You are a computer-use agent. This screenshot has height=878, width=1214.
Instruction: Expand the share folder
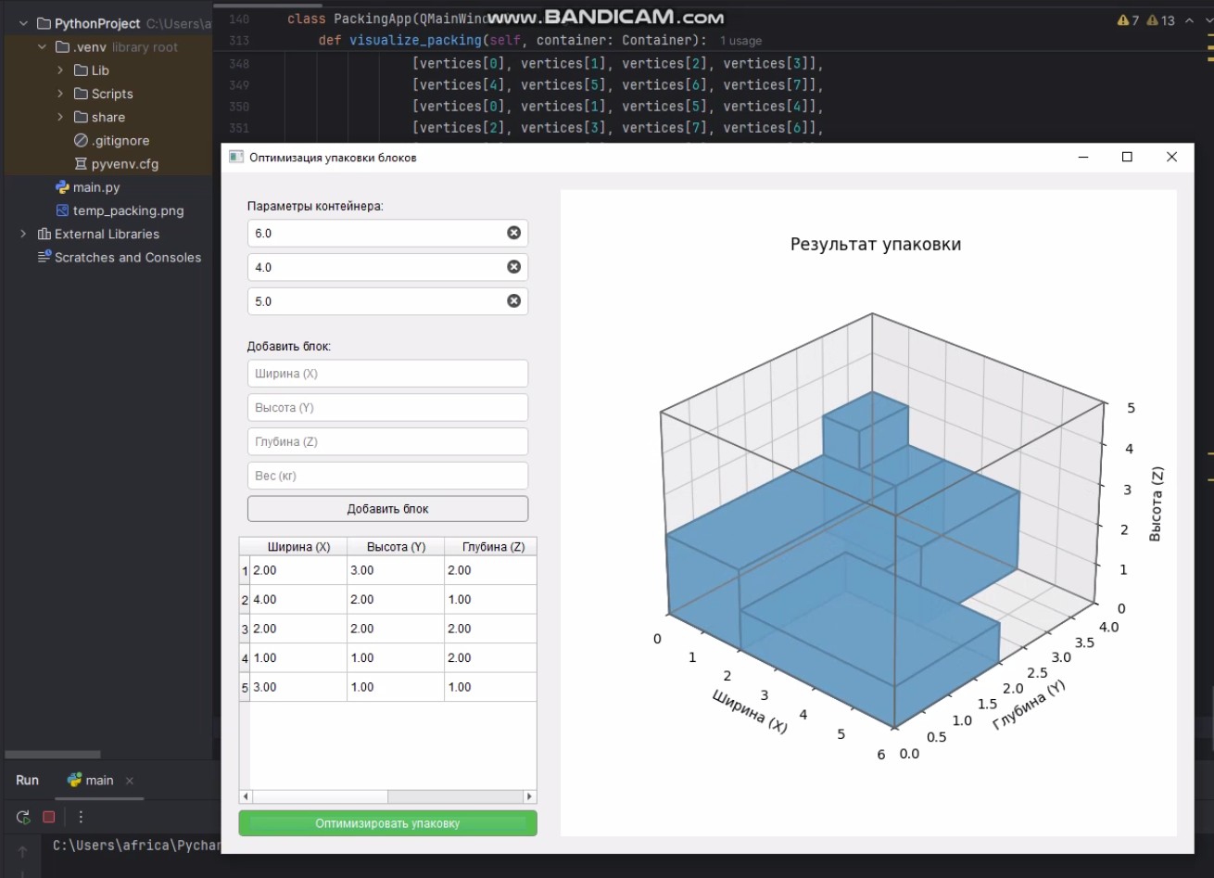(x=60, y=117)
